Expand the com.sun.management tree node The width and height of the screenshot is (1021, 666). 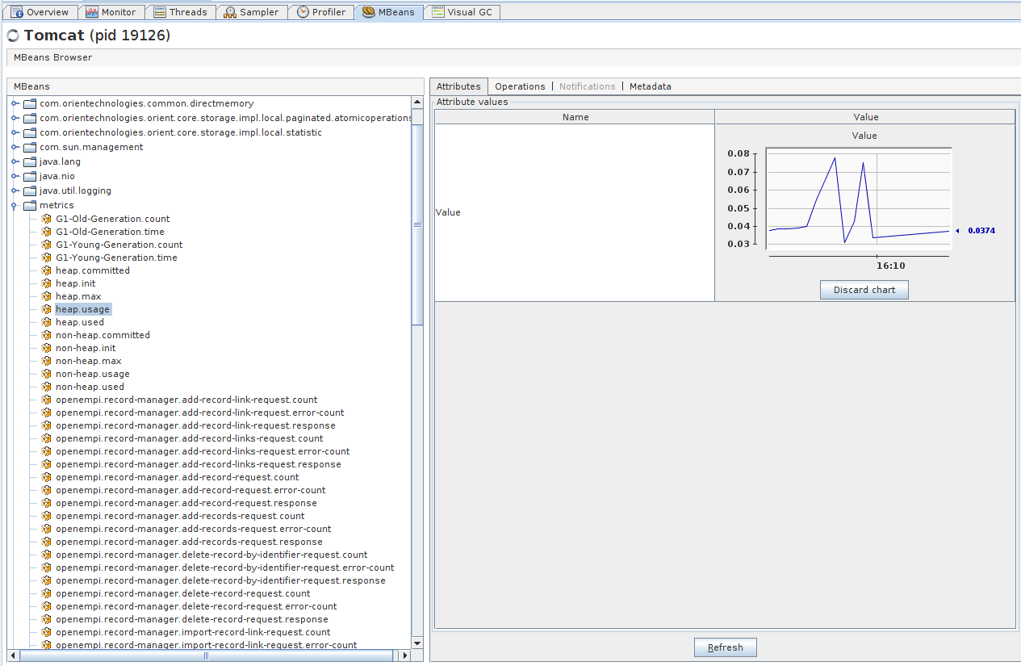15,147
